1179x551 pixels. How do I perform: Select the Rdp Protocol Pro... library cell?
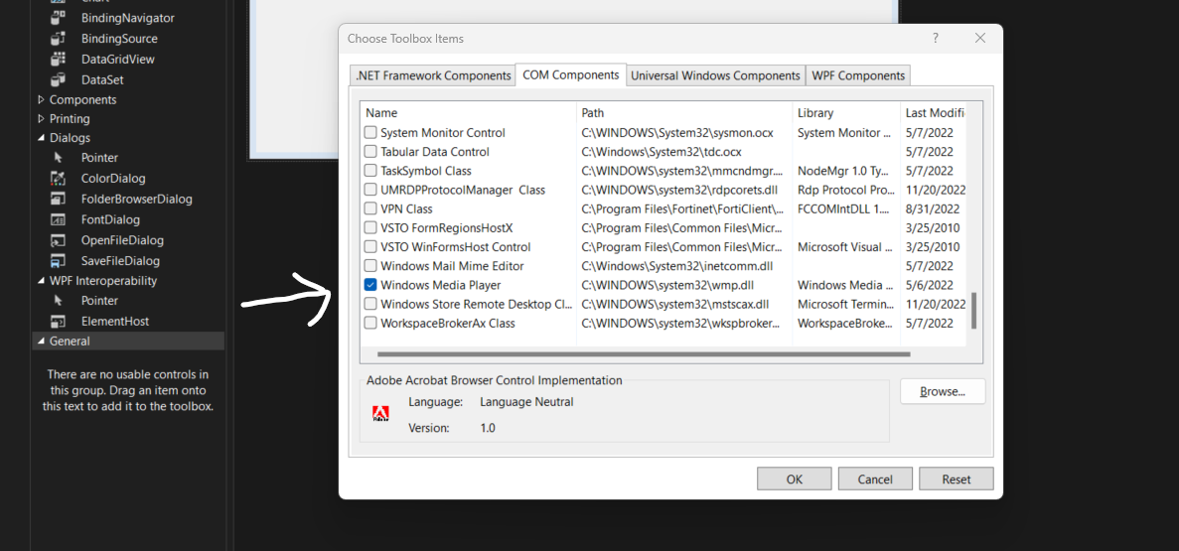846,191
